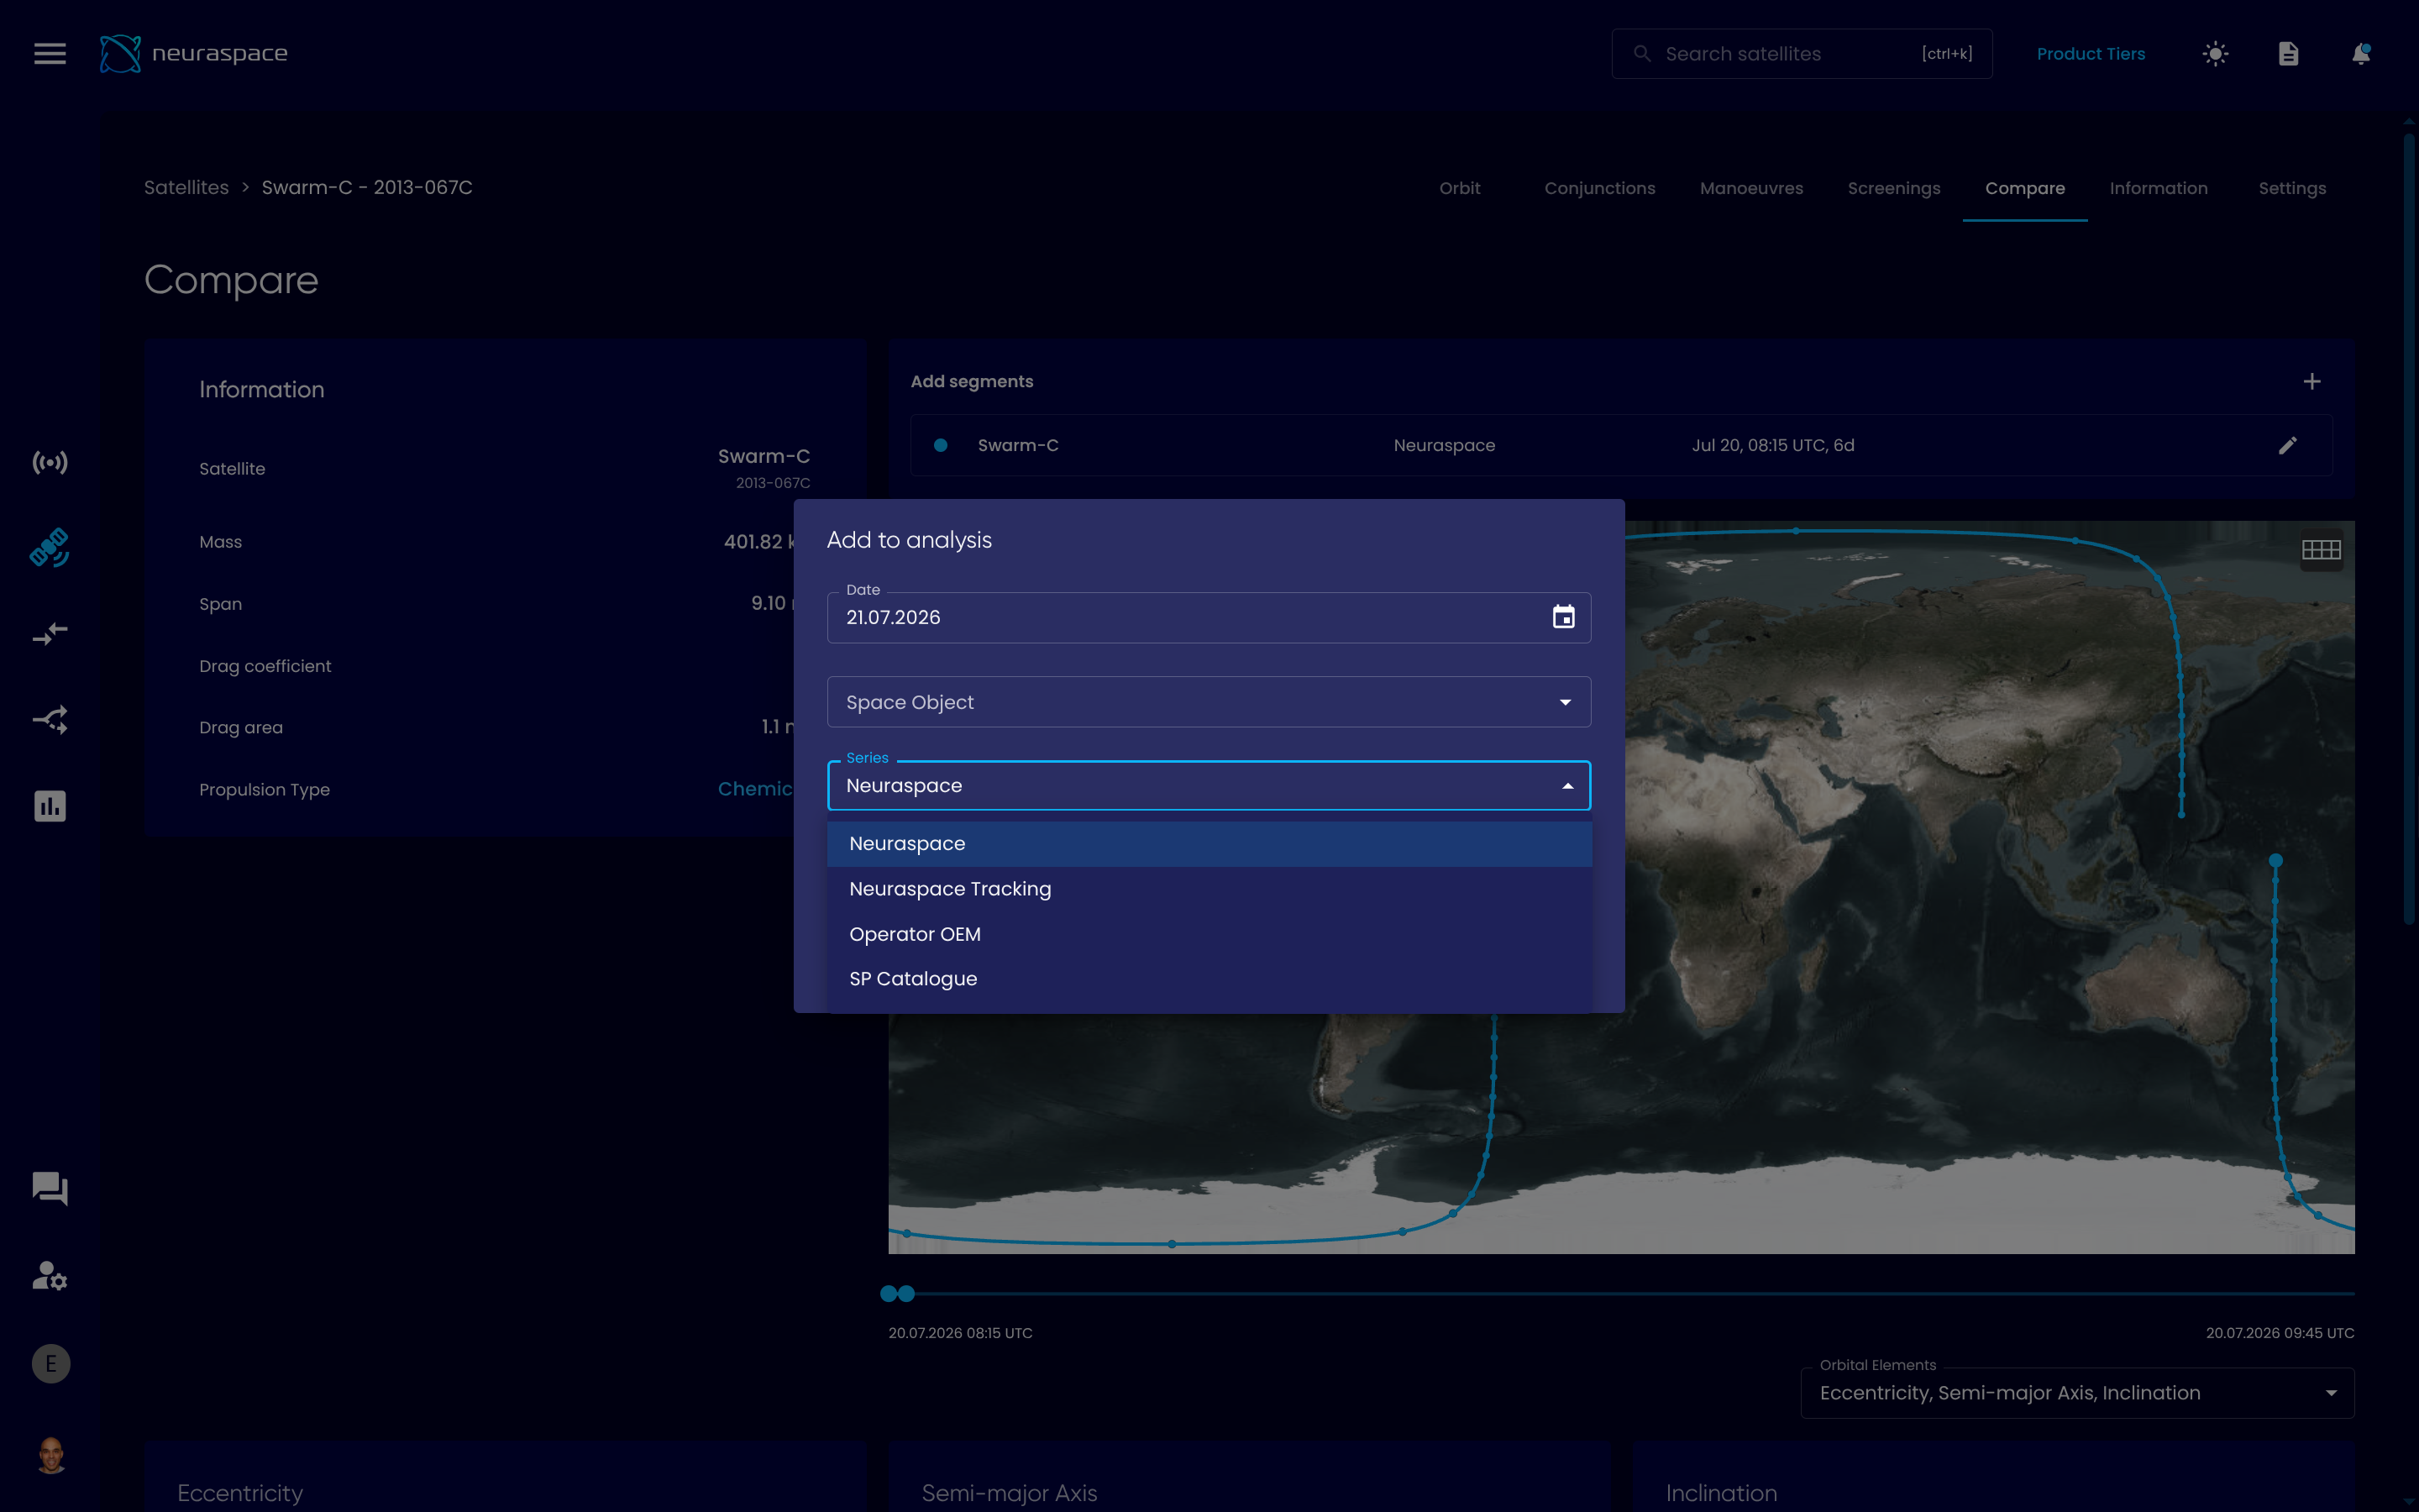Viewport: 2419px width, 1512px height.
Task: Click the Swarm-C segment color dot
Action: coord(941,445)
